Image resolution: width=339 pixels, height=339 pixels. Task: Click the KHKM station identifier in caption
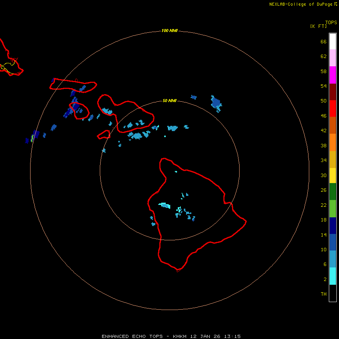180,336
